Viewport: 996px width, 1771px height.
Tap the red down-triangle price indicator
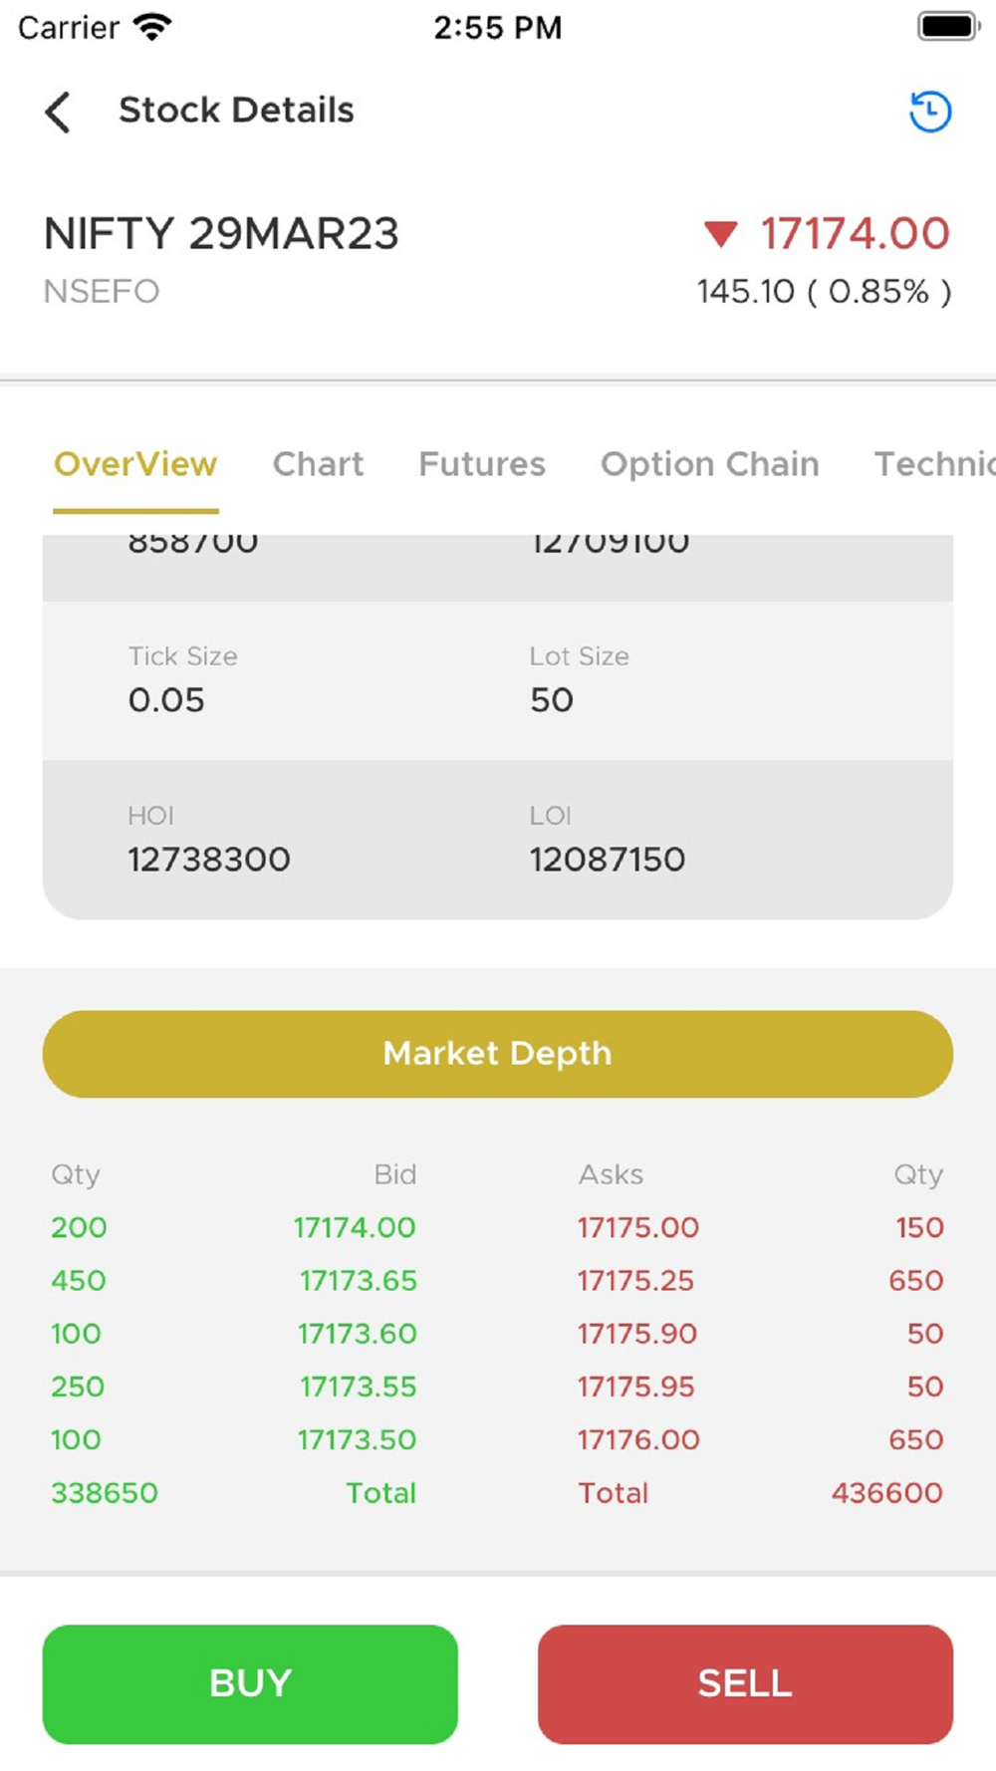[720, 235]
